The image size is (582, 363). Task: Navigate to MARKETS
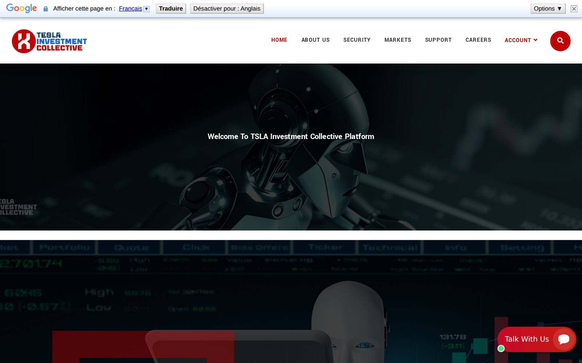click(x=398, y=40)
